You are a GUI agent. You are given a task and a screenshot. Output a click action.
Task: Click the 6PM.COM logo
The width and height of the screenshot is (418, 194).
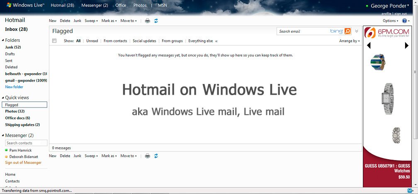coord(387,32)
